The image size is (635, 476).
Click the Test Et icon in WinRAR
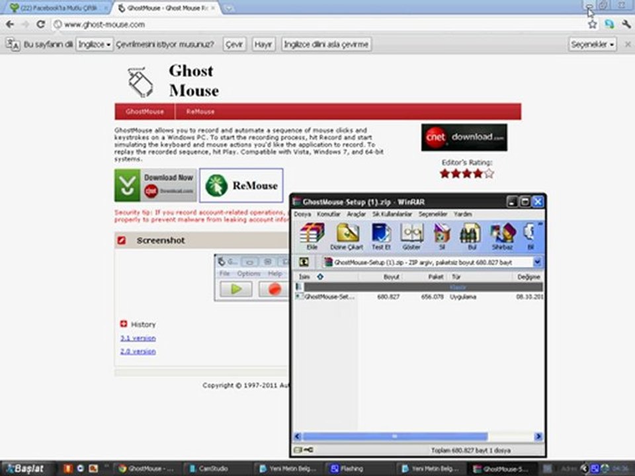tap(381, 237)
